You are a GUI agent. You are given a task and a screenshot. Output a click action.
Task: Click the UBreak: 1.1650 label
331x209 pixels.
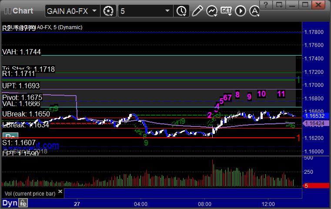click(x=26, y=114)
